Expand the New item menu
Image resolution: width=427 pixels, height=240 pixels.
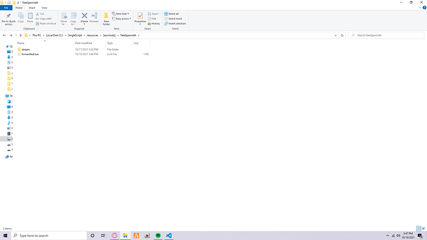click(x=121, y=14)
